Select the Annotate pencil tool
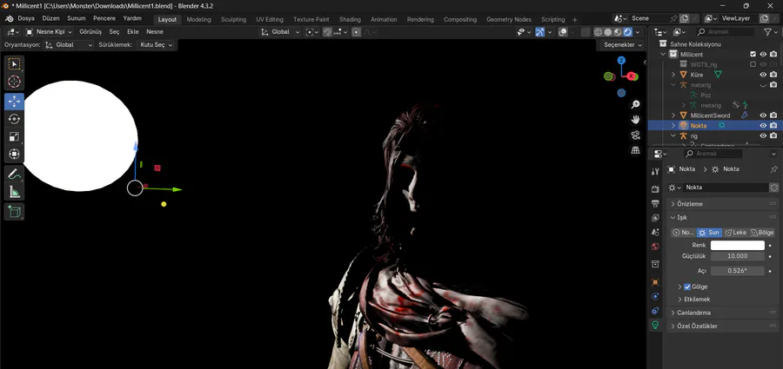This screenshot has width=783, height=369. point(15,174)
